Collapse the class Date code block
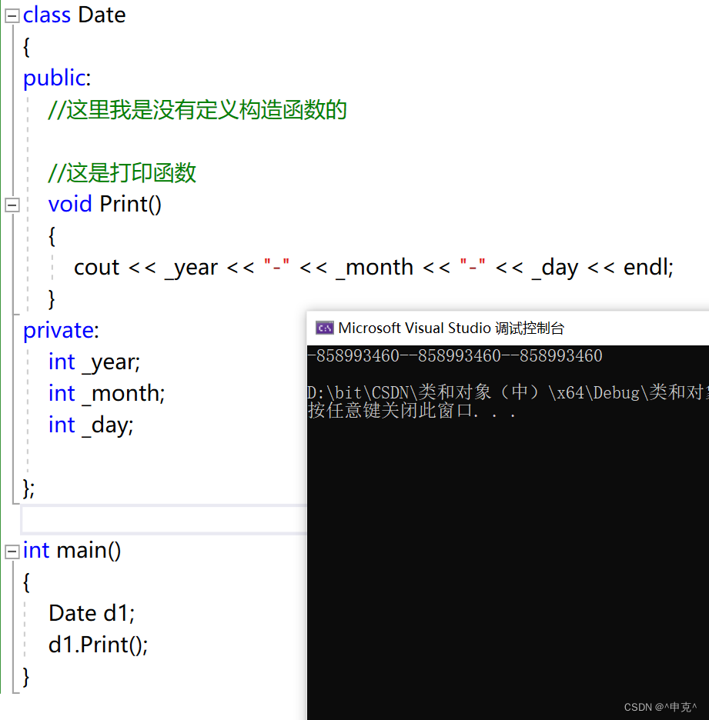 coord(12,16)
